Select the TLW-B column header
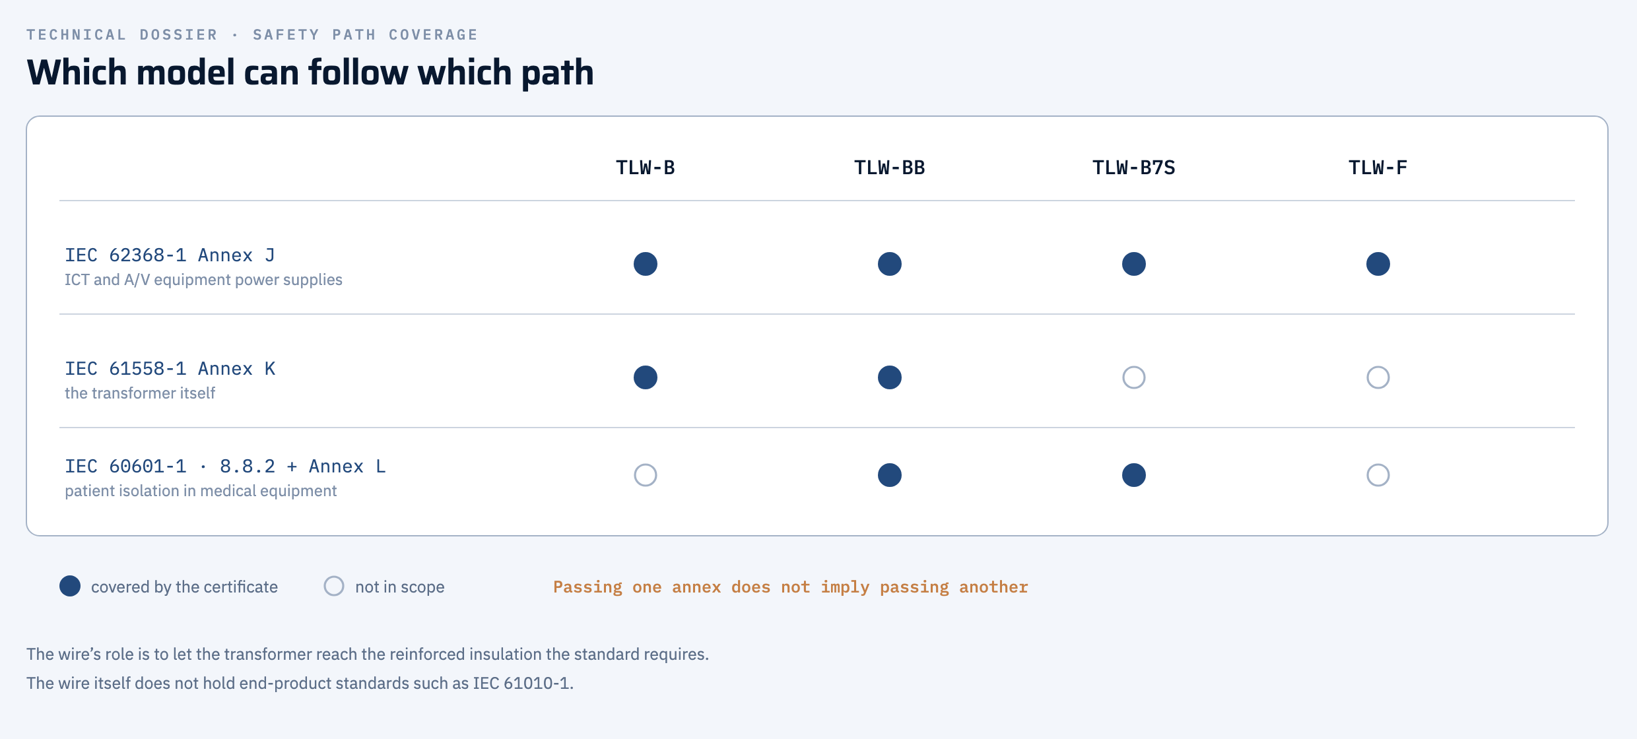The image size is (1637, 739). tap(646, 168)
